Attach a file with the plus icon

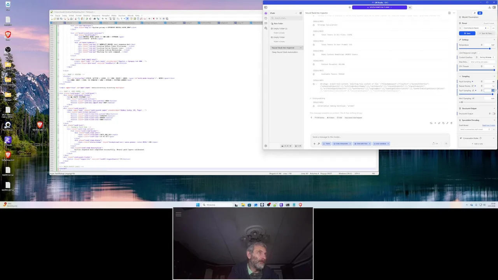click(x=314, y=143)
